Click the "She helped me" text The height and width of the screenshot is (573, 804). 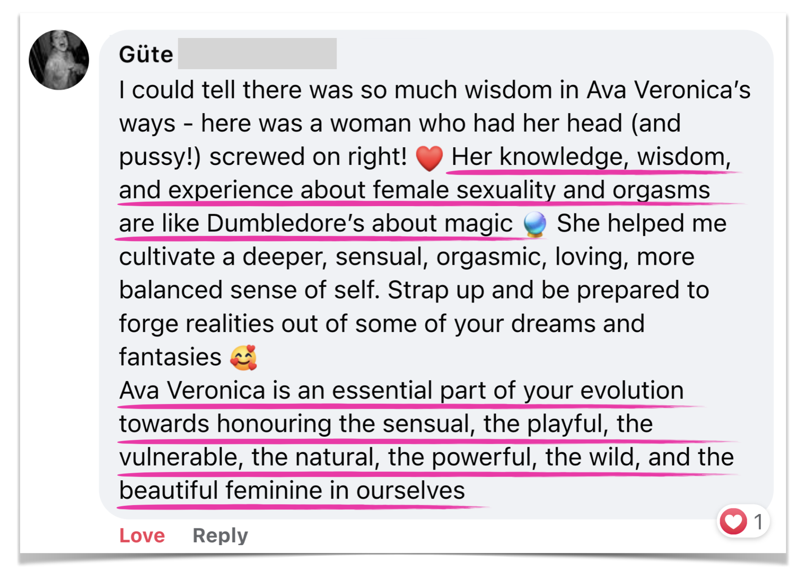(x=641, y=223)
